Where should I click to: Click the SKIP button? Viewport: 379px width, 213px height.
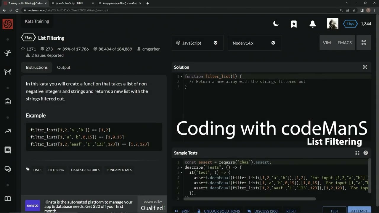182,211
